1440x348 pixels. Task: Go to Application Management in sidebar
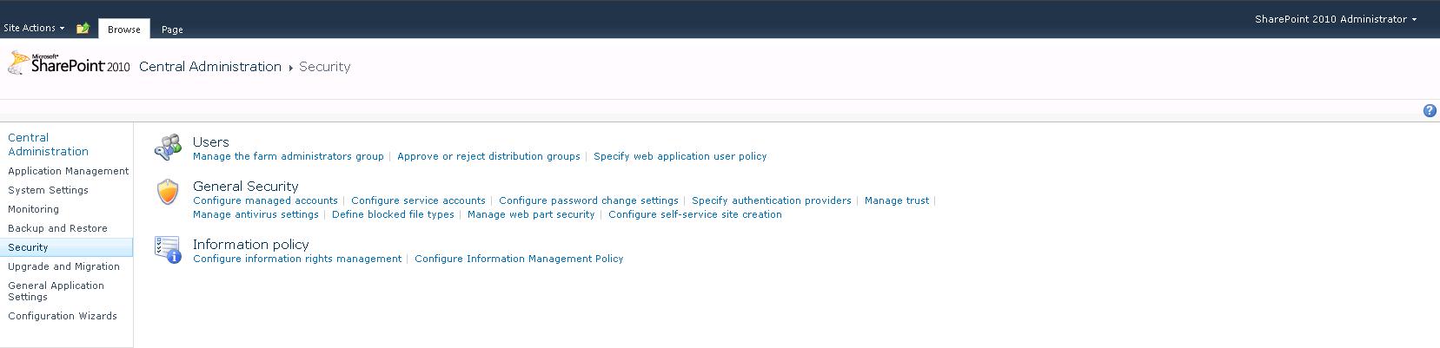coord(68,172)
